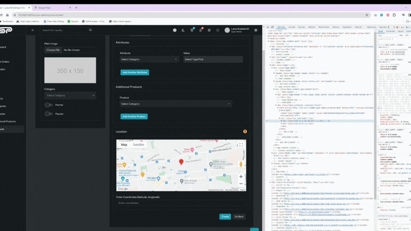Toggle DevTools device toolbar icon
The width and height of the screenshot is (411, 231).
point(272,27)
